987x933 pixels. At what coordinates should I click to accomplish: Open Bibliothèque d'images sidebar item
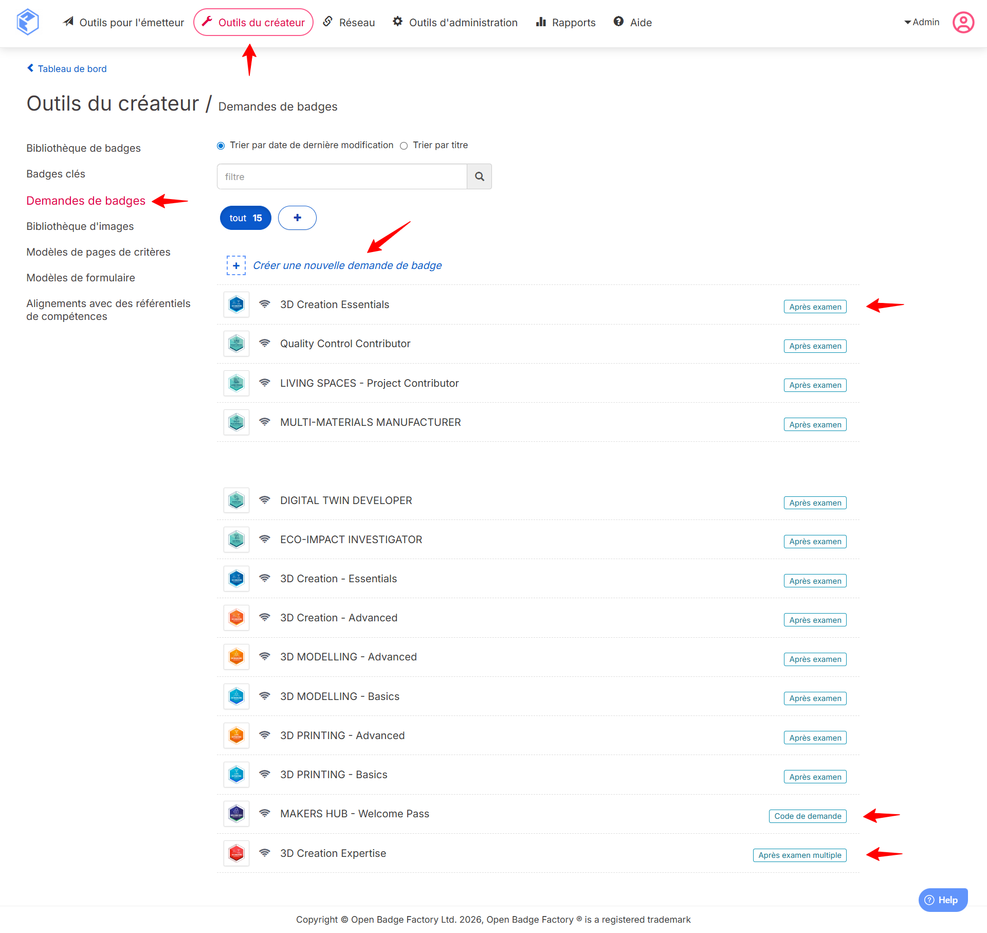(x=80, y=226)
